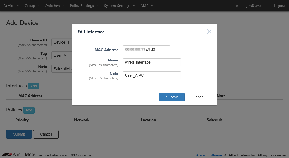Open the Switches menu

55,6
